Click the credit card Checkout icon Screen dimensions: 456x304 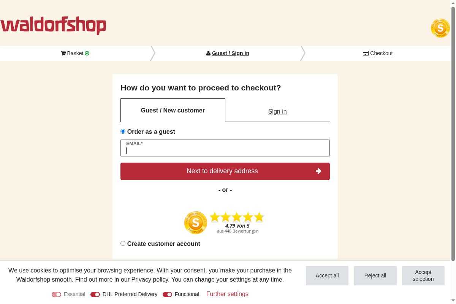tap(366, 53)
